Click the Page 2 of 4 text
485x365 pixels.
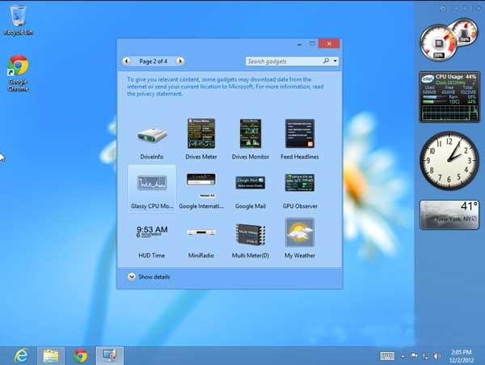point(153,62)
